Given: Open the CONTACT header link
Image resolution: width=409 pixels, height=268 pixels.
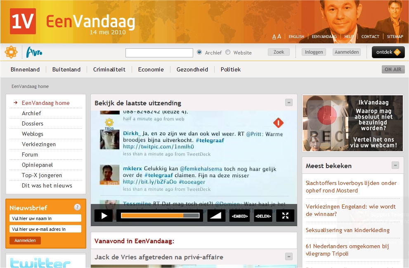Looking at the screenshot, I should (370, 36).
